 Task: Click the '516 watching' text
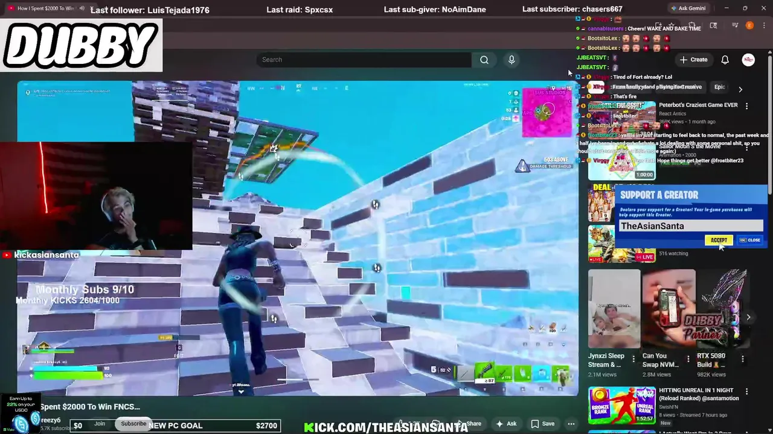(673, 253)
